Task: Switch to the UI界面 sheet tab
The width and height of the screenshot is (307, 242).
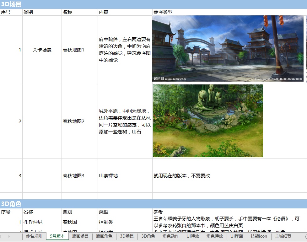Action: (237, 236)
